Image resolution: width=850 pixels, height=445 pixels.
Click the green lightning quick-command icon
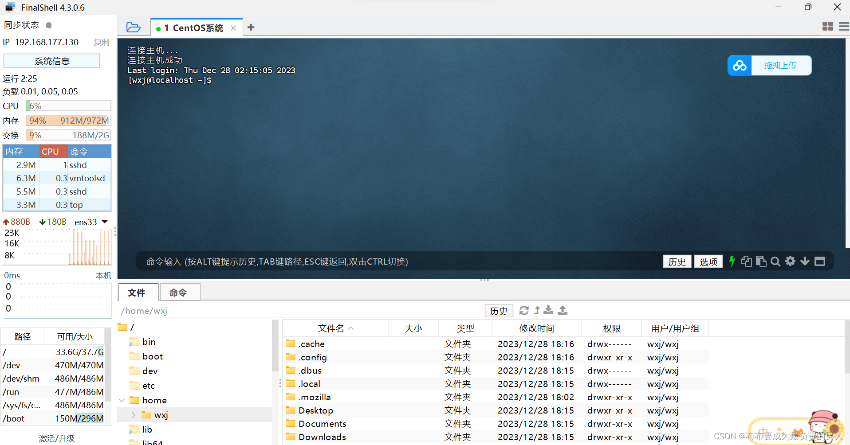click(x=732, y=261)
